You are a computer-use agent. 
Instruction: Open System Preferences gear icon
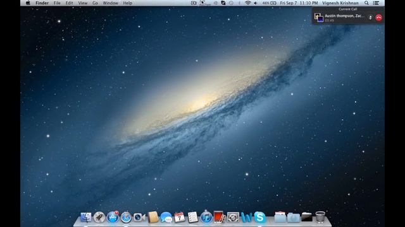click(233, 218)
